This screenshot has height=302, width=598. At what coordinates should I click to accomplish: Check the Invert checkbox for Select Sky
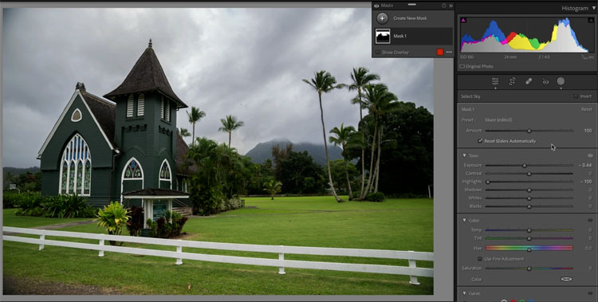tap(576, 96)
